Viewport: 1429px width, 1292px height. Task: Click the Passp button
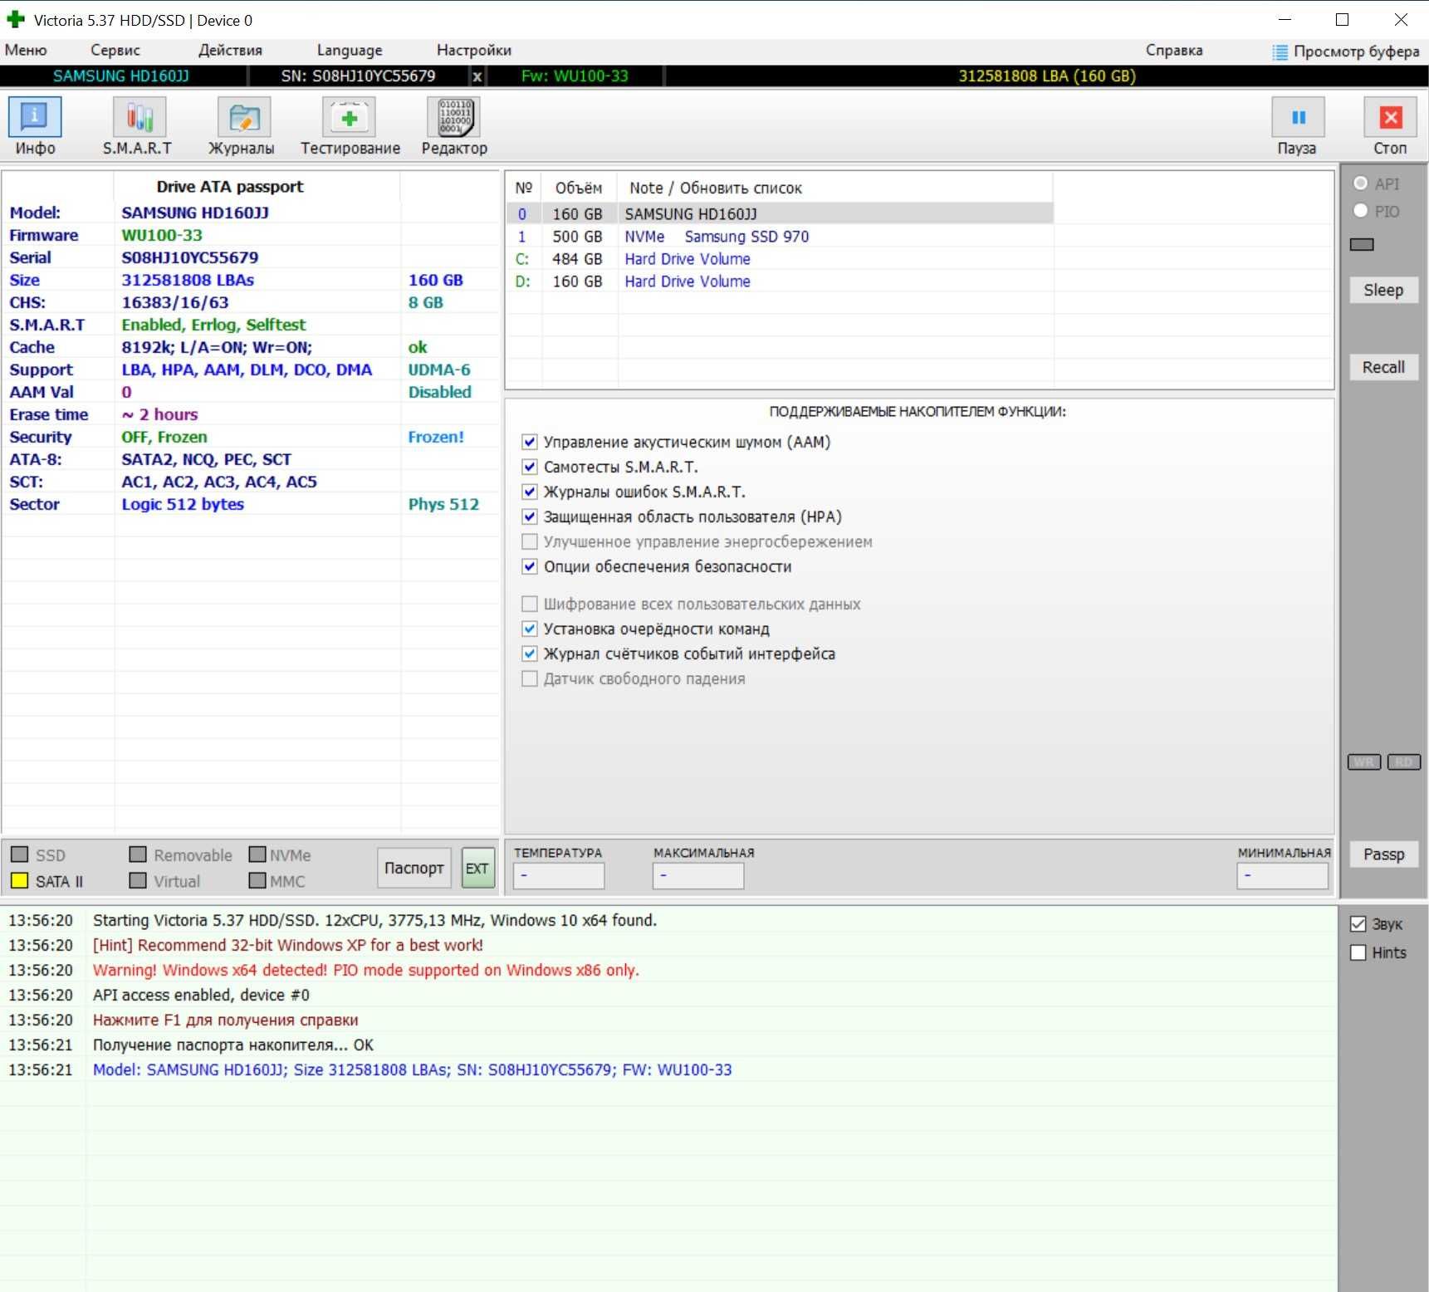pos(1383,854)
